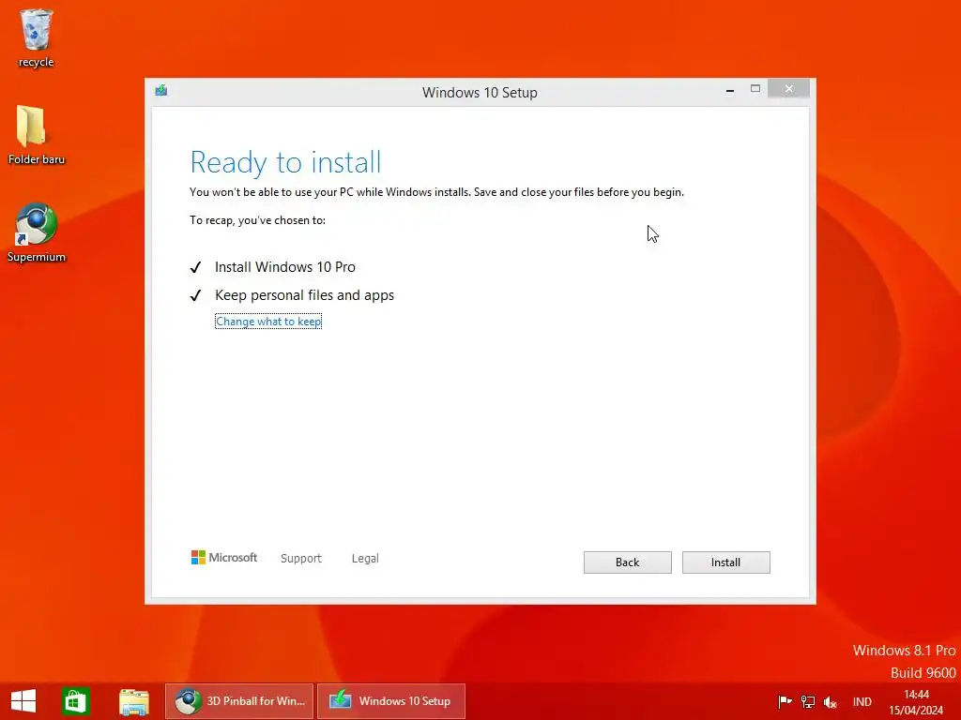Go back using the Back button
Image resolution: width=961 pixels, height=720 pixels.
[x=627, y=562]
